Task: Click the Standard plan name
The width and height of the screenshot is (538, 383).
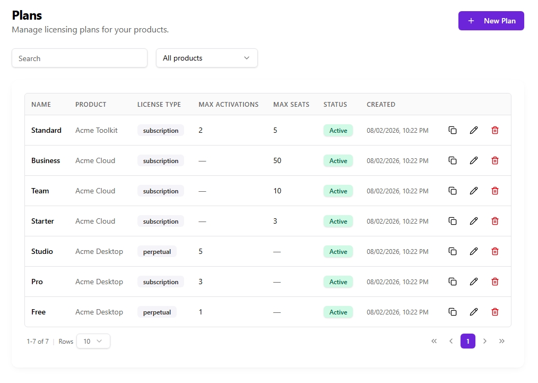Action: pos(46,130)
